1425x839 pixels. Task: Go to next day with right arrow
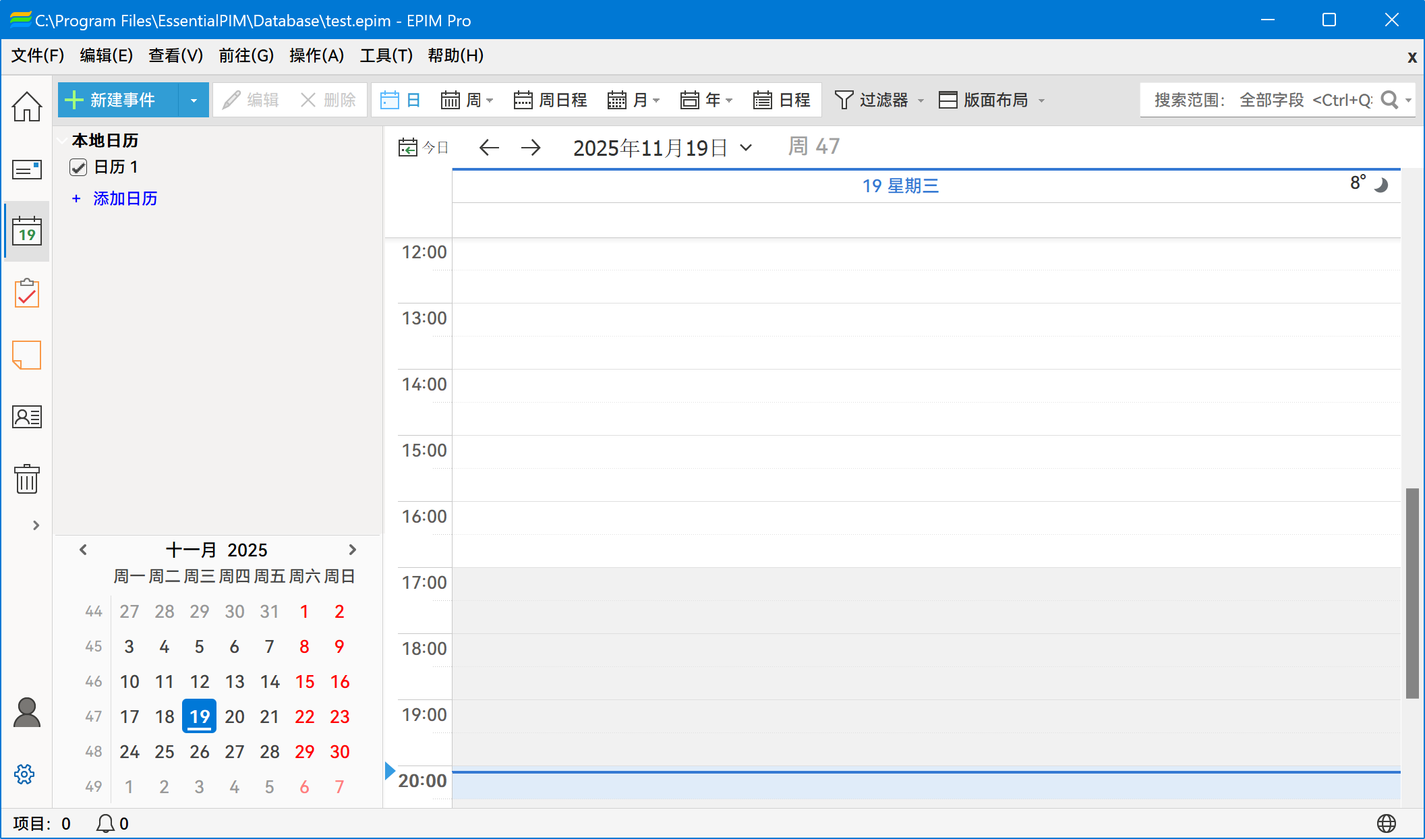(x=531, y=147)
